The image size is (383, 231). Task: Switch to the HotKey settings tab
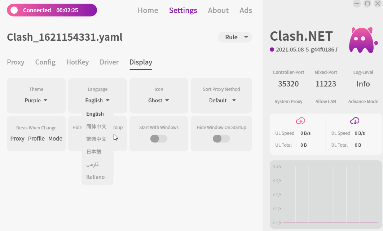pyautogui.click(x=78, y=62)
